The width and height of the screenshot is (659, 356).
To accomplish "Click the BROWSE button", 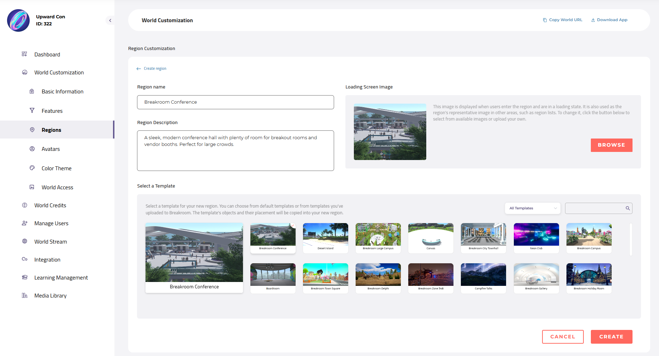I will pyautogui.click(x=611, y=145).
